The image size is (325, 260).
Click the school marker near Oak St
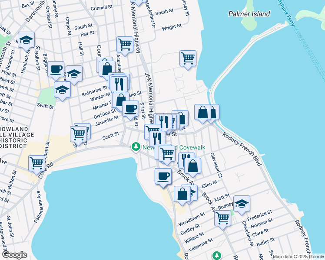point(27,41)
